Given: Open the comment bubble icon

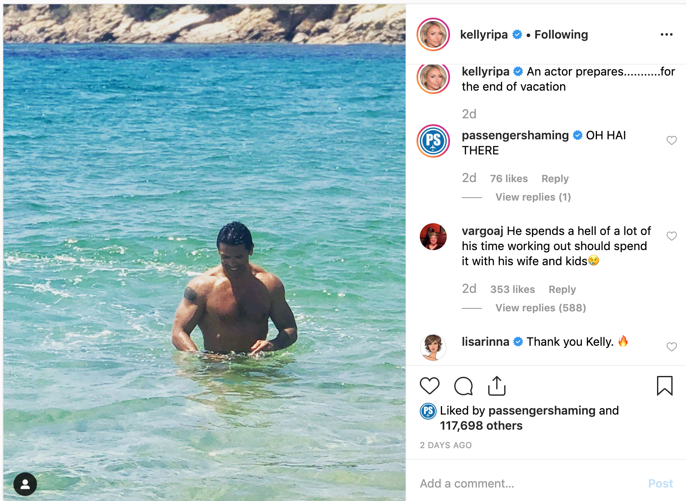Looking at the screenshot, I should (x=463, y=386).
